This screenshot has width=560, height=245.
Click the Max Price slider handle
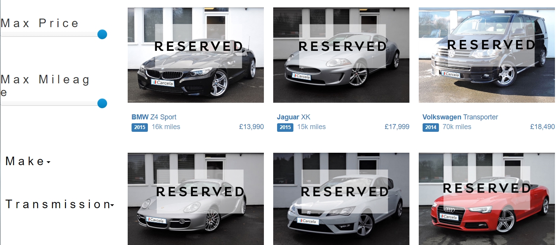click(x=102, y=35)
